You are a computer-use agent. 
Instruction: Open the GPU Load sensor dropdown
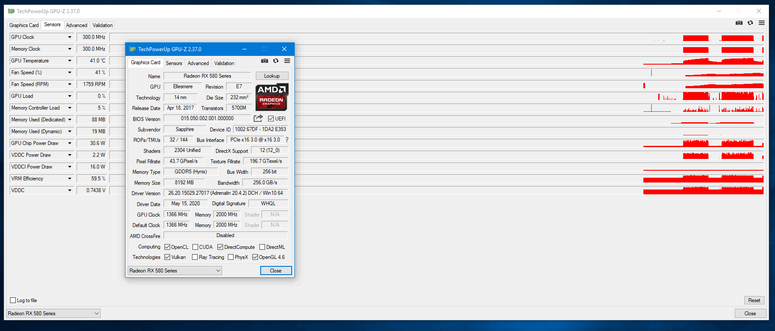click(70, 96)
